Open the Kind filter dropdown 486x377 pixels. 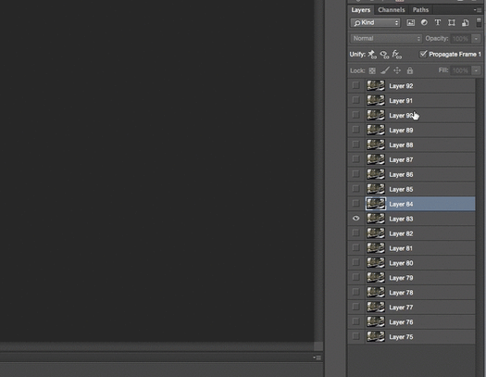pyautogui.click(x=375, y=22)
